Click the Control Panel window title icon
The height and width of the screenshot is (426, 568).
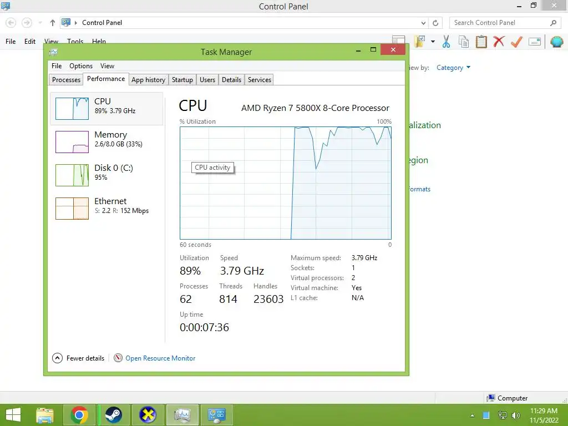6,6
